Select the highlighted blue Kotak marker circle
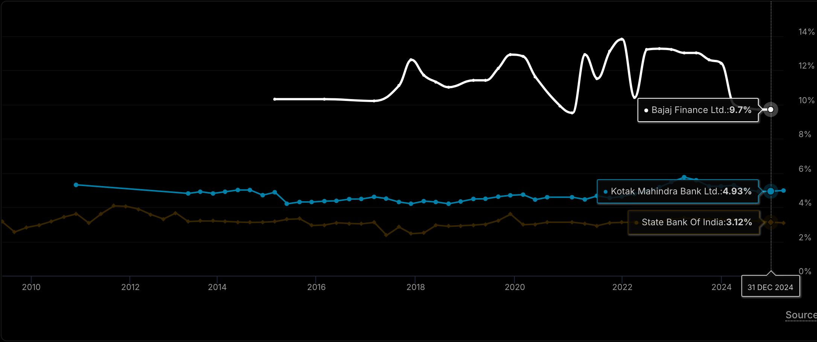The image size is (817, 342). pyautogui.click(x=771, y=191)
